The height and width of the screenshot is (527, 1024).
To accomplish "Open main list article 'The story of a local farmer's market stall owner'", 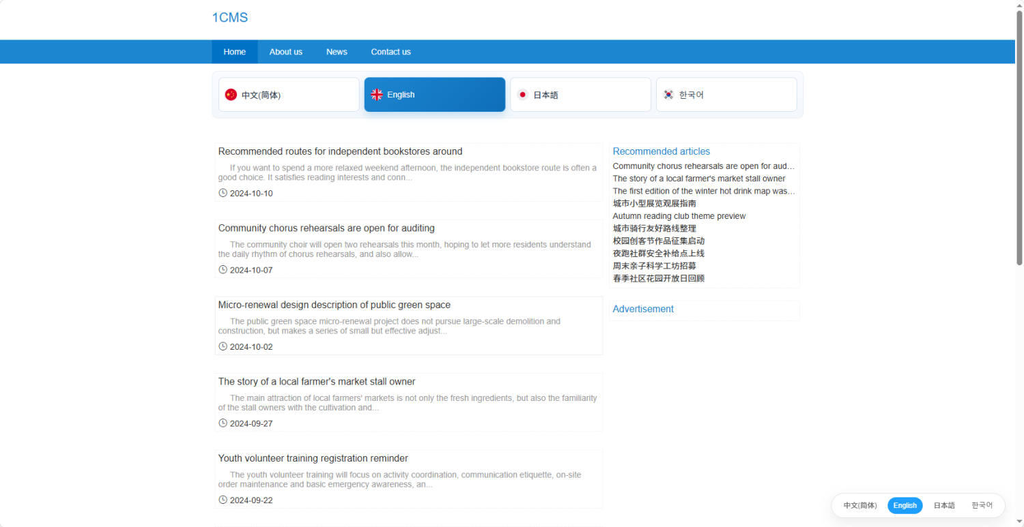I will click(317, 382).
